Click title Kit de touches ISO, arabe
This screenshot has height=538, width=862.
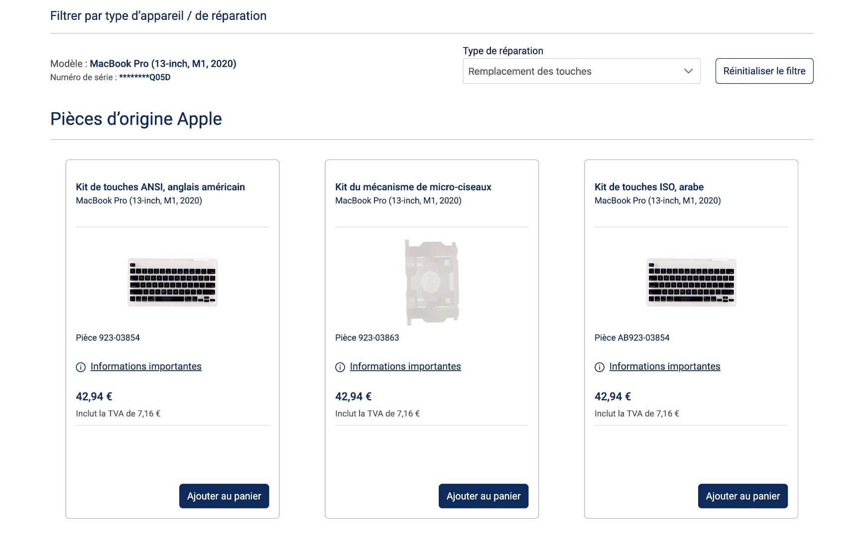click(649, 187)
